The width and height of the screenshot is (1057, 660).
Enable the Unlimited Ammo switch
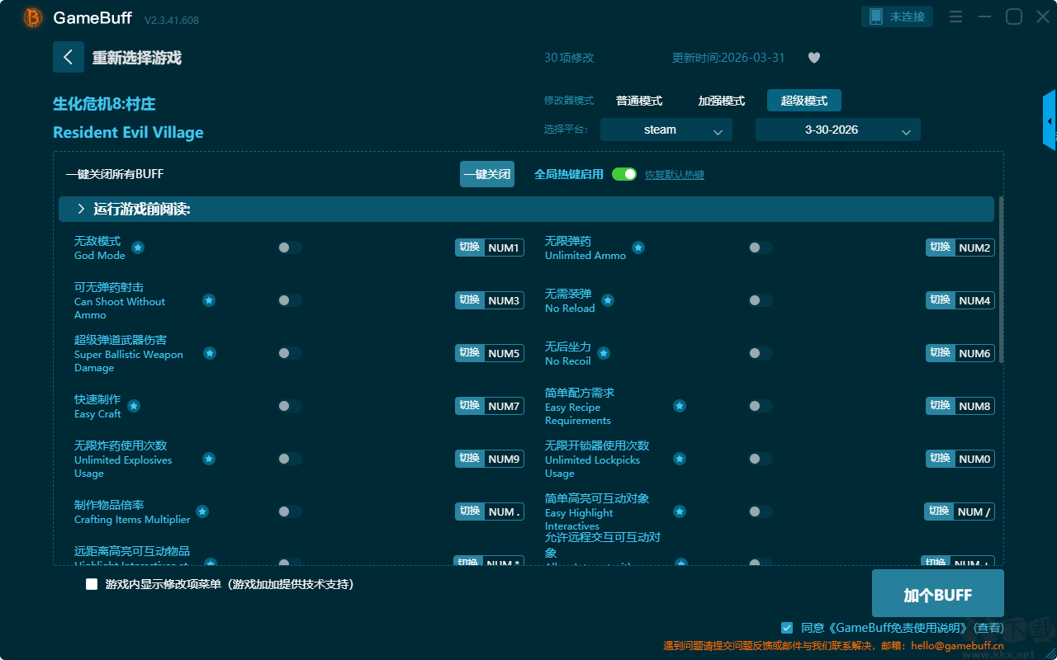761,247
